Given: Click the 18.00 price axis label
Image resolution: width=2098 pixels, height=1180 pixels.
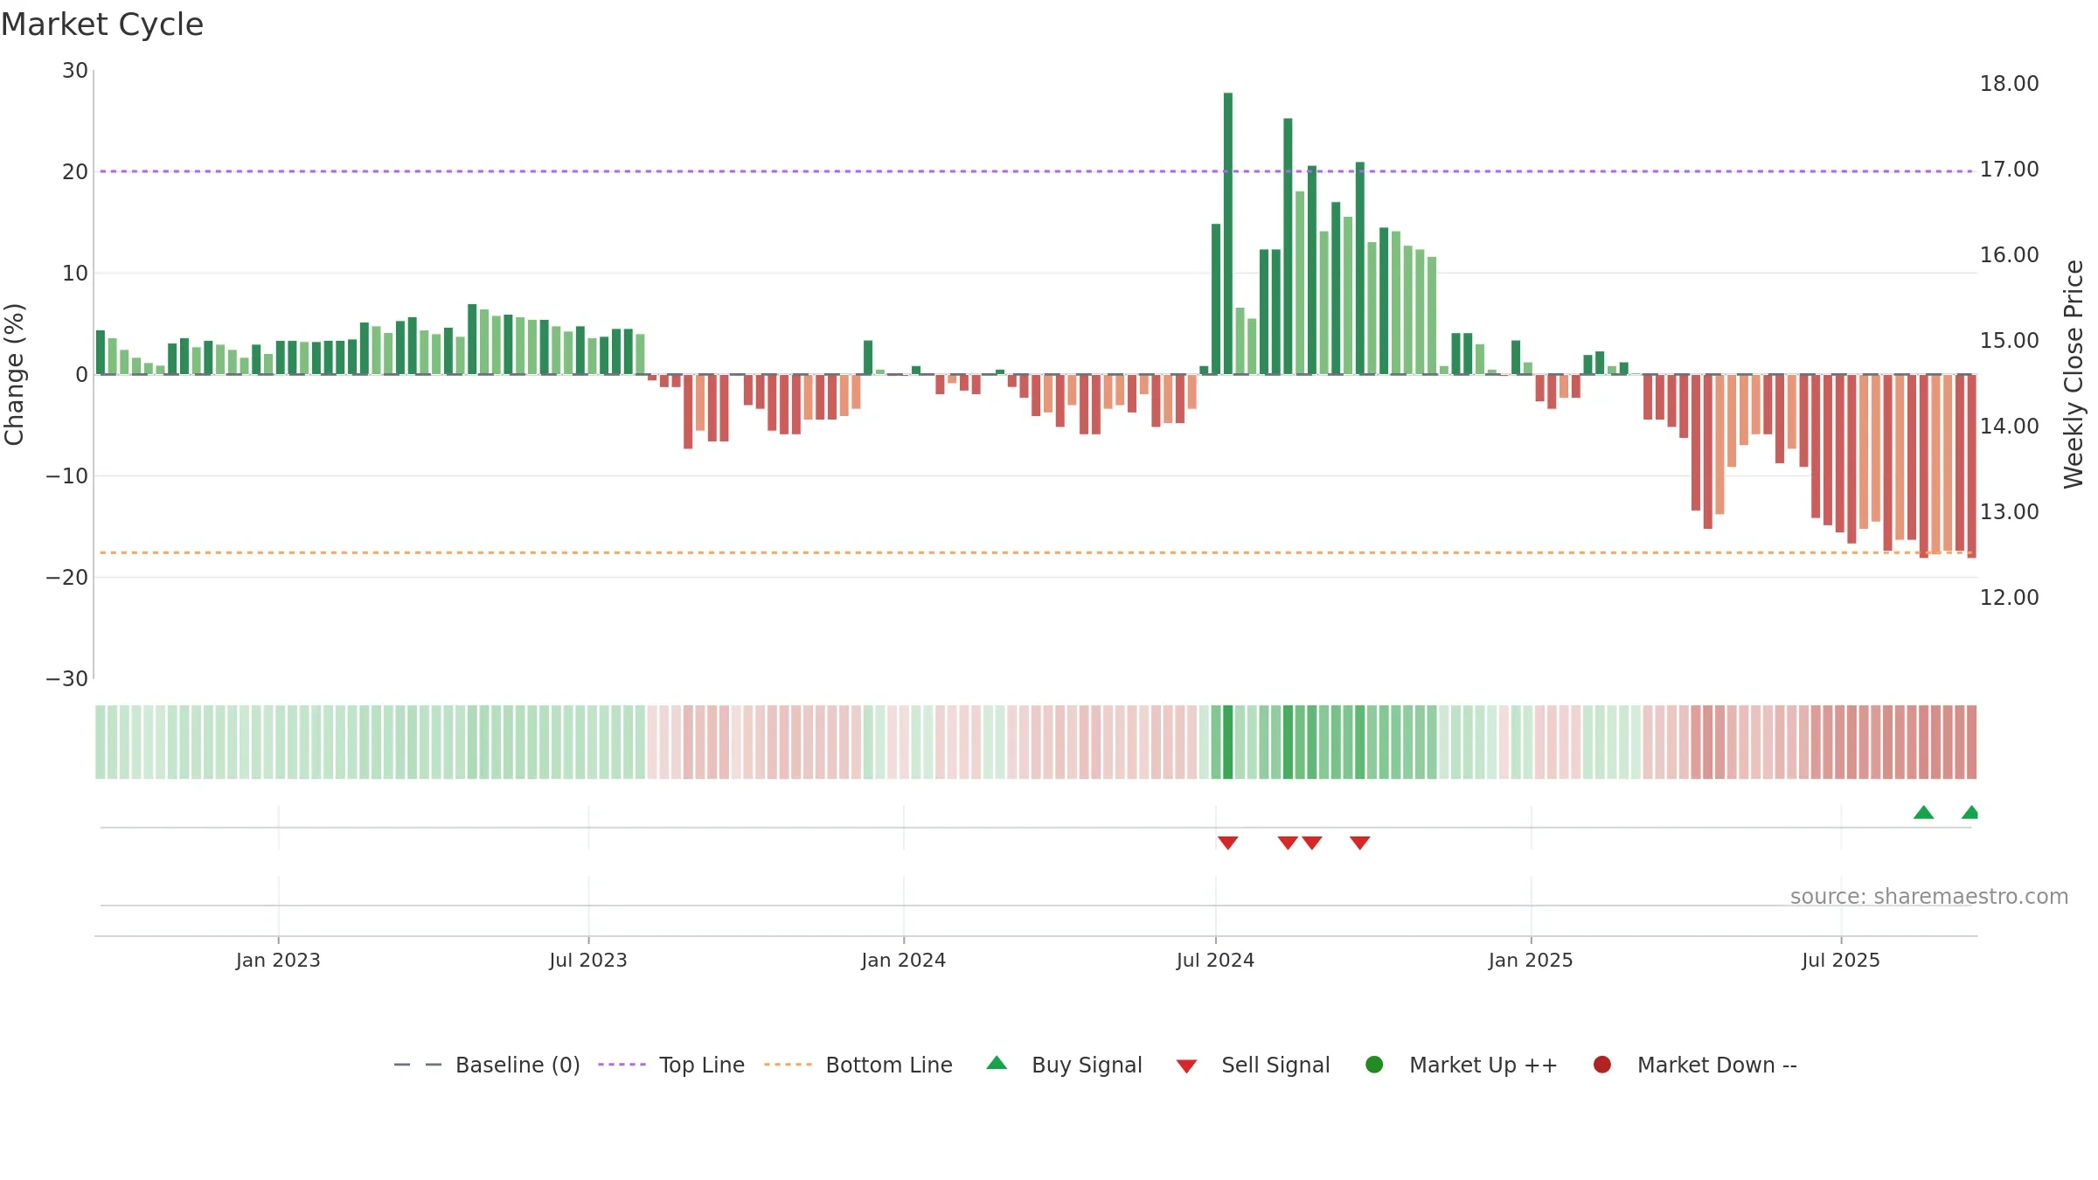Looking at the screenshot, I should click(2009, 84).
